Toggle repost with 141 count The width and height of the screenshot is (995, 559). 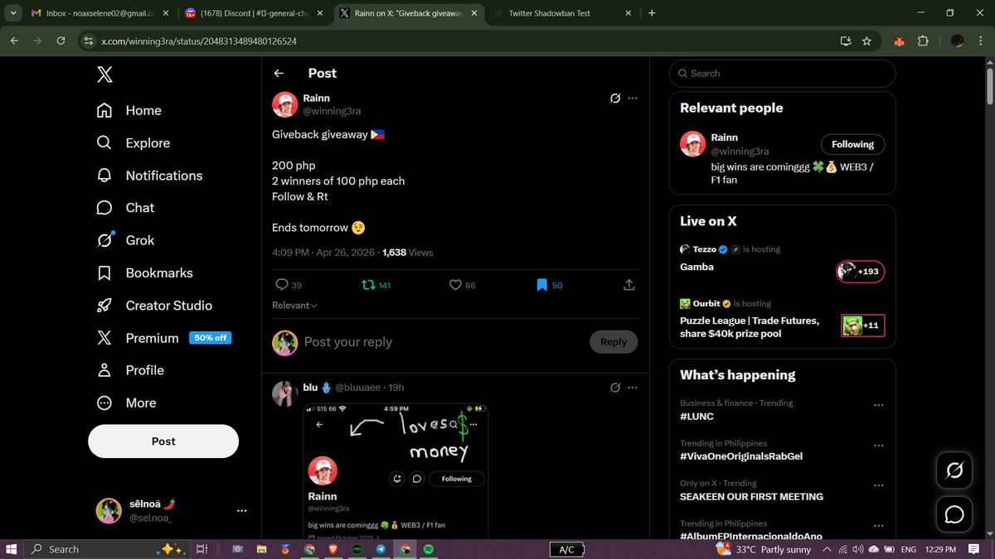[376, 285]
